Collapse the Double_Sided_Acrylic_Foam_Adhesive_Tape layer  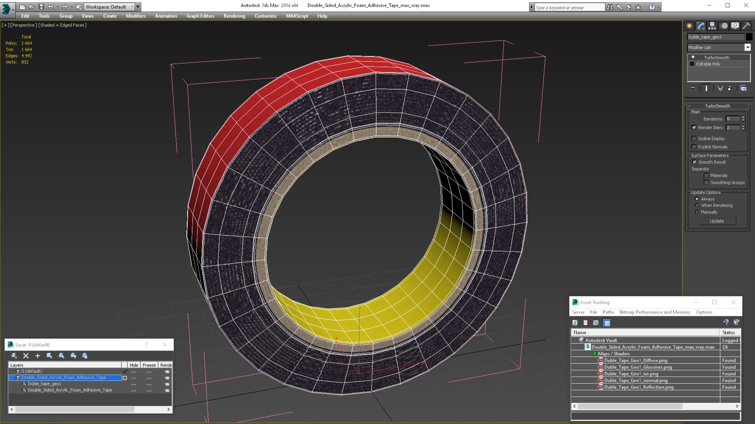tap(12, 378)
